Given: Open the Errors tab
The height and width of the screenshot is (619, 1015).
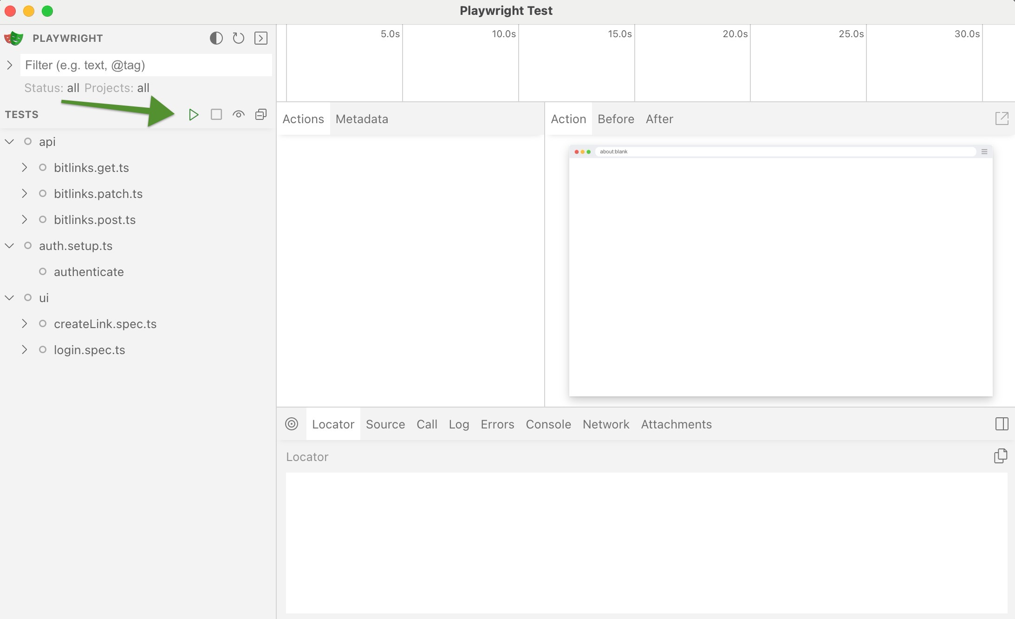Looking at the screenshot, I should click(x=497, y=424).
